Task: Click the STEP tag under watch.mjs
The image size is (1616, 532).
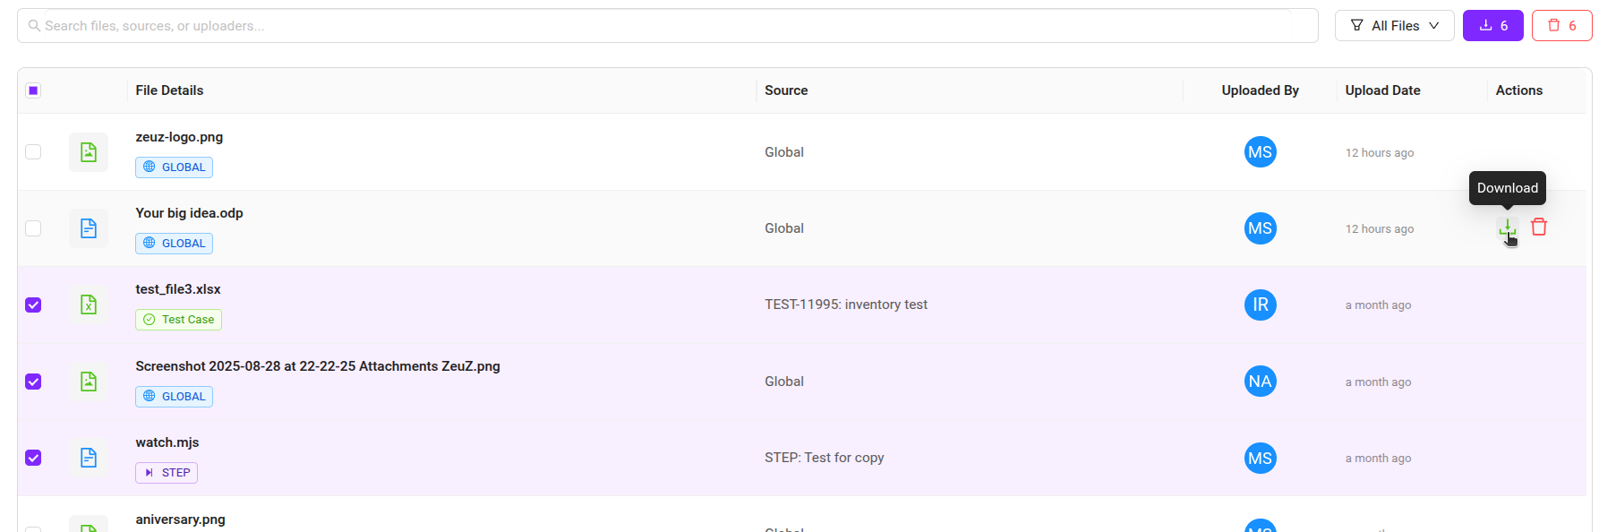Action: pos(167,473)
